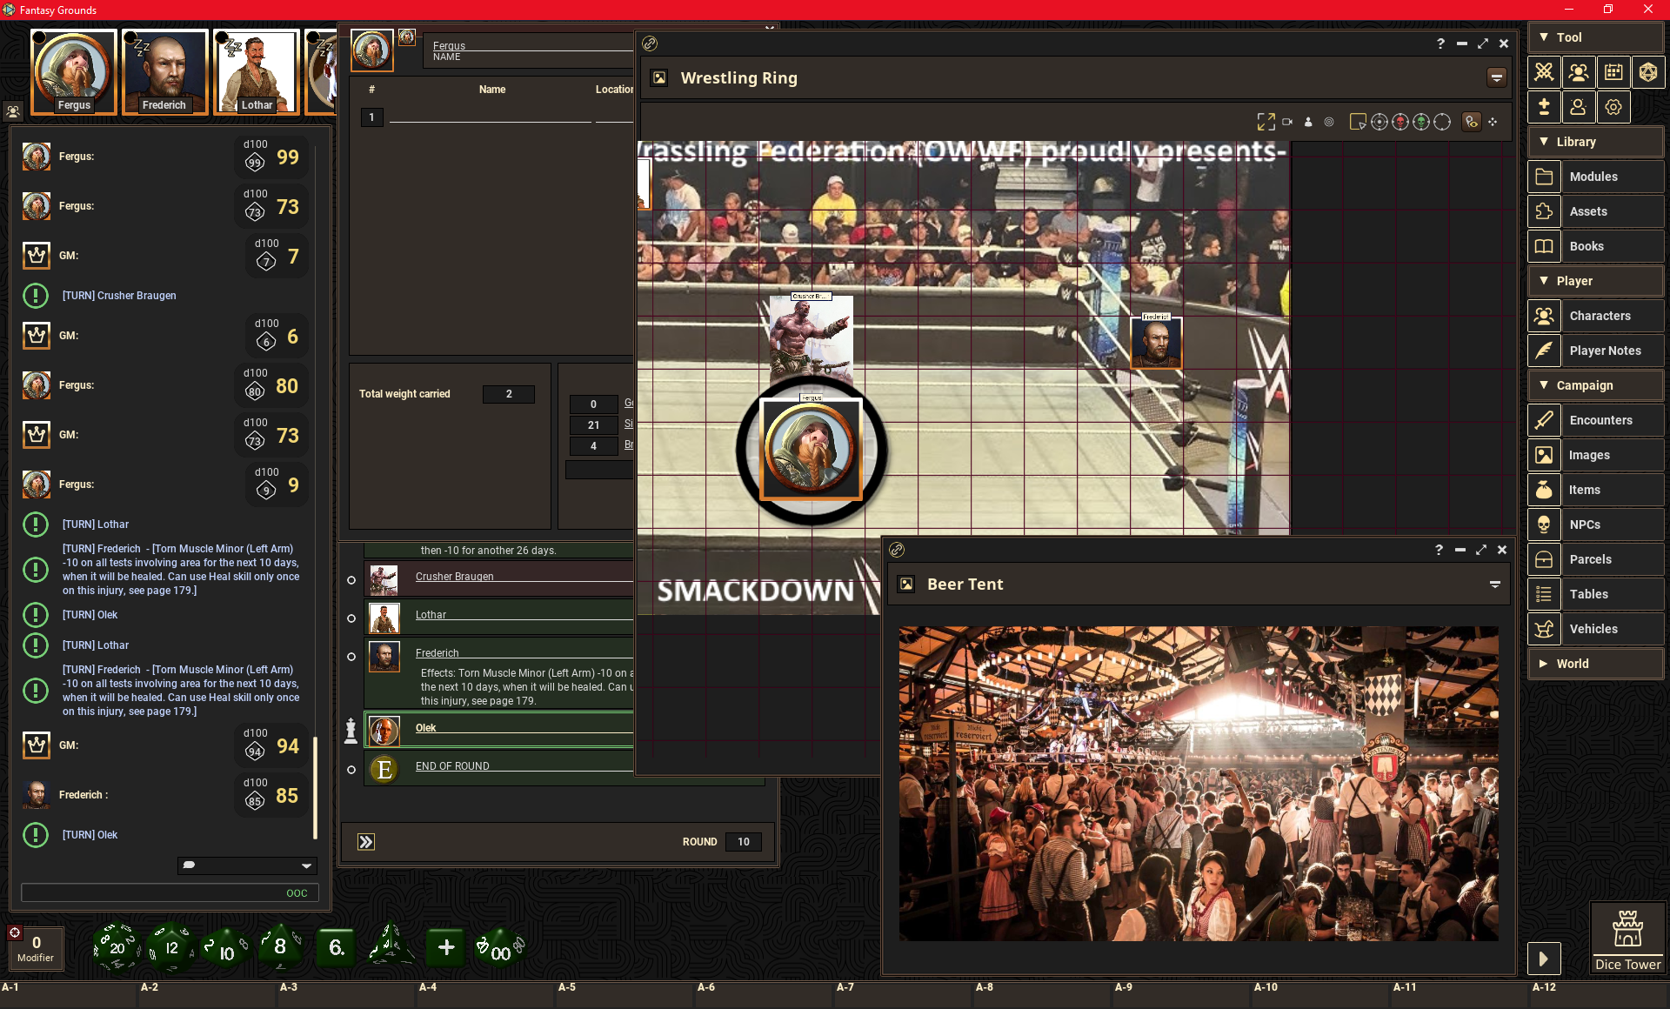Viewport: 1670px width, 1009px height.
Task: Advance to next actor in combat tracker
Action: [366, 842]
